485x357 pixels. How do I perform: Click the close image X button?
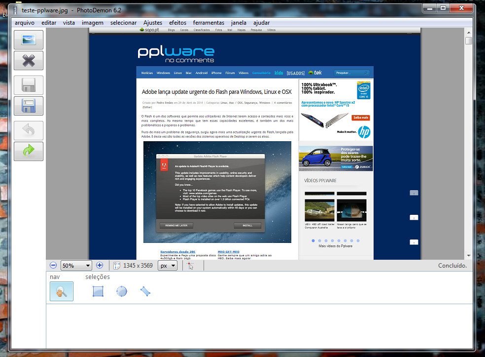pyautogui.click(x=29, y=60)
